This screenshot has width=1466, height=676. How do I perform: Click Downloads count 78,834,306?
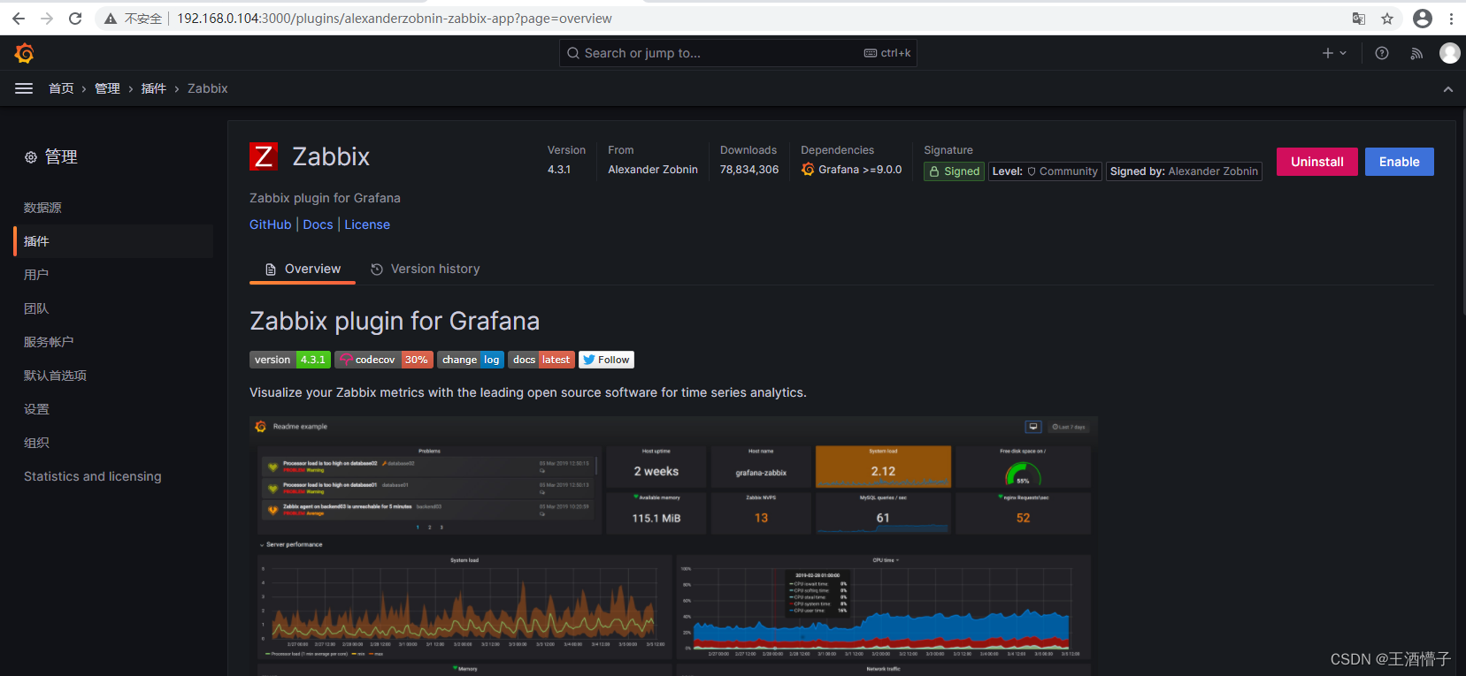coord(749,170)
